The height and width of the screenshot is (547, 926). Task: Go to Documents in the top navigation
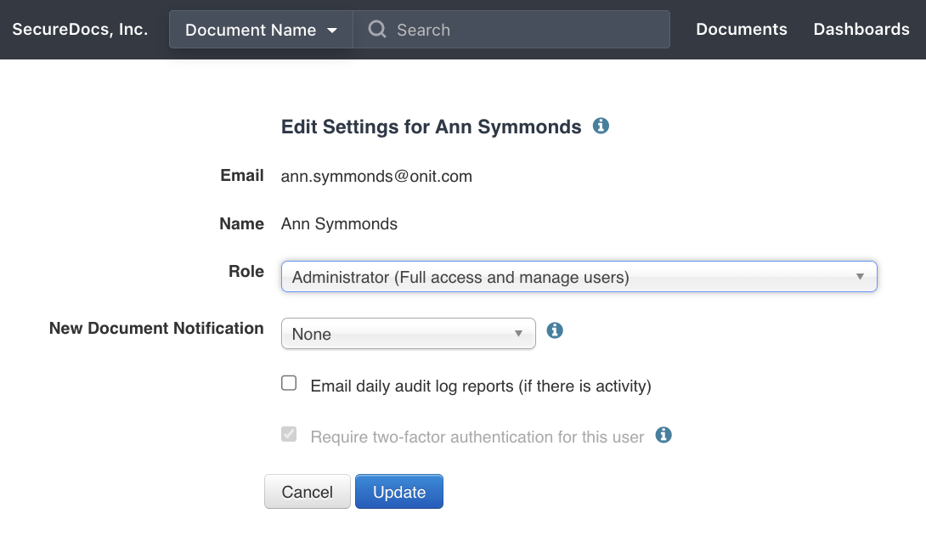click(741, 29)
